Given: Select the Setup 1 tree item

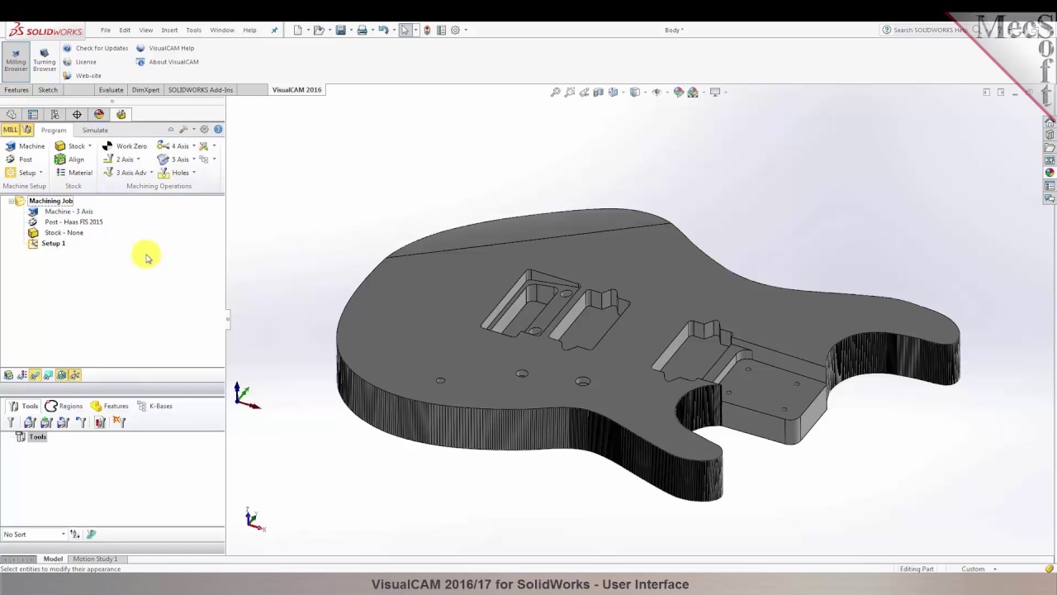Looking at the screenshot, I should coord(53,243).
